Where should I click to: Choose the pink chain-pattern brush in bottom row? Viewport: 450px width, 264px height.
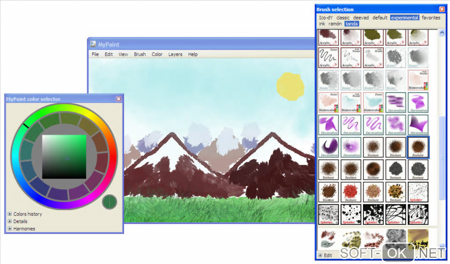pyautogui.click(x=373, y=239)
